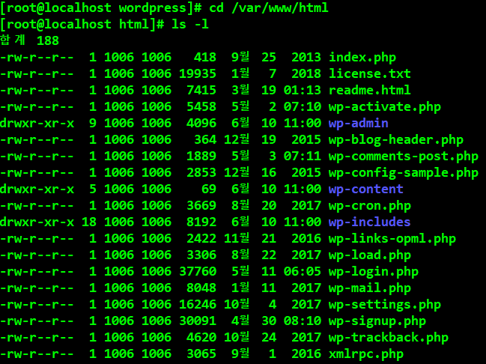Select the wp-login.php file name
The width and height of the screenshot is (486, 364).
[x=374, y=272]
